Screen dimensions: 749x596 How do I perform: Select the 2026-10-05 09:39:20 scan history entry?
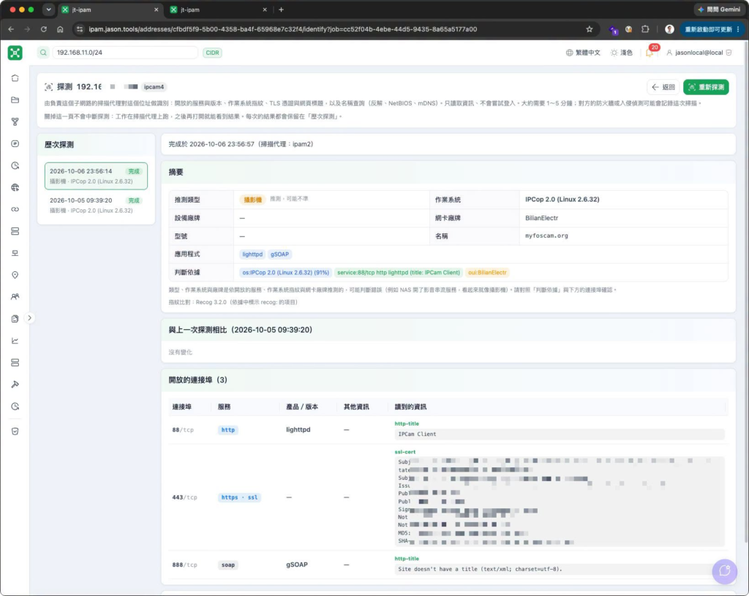96,205
